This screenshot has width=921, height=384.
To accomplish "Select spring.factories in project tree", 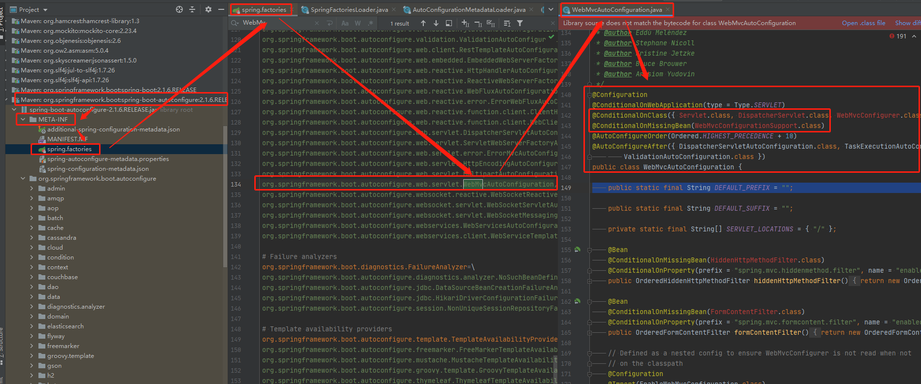I will (x=69, y=149).
